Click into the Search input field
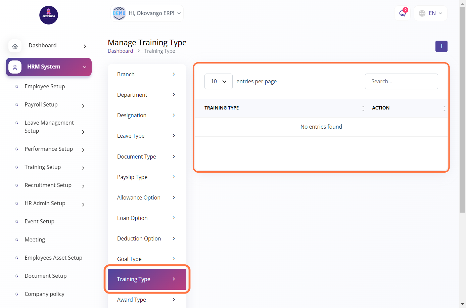This screenshot has height=308, width=466. pyautogui.click(x=401, y=82)
